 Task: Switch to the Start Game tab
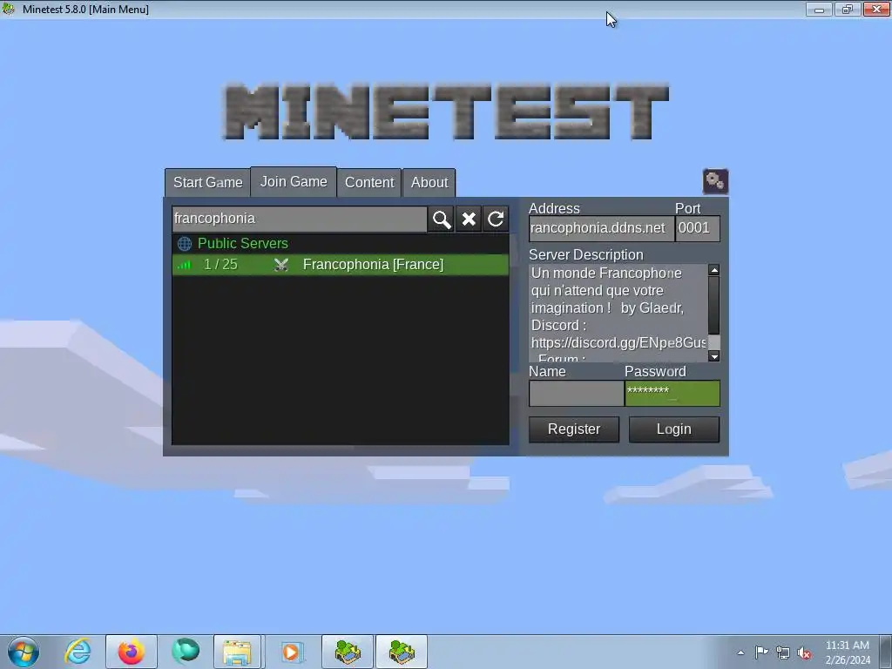(207, 183)
